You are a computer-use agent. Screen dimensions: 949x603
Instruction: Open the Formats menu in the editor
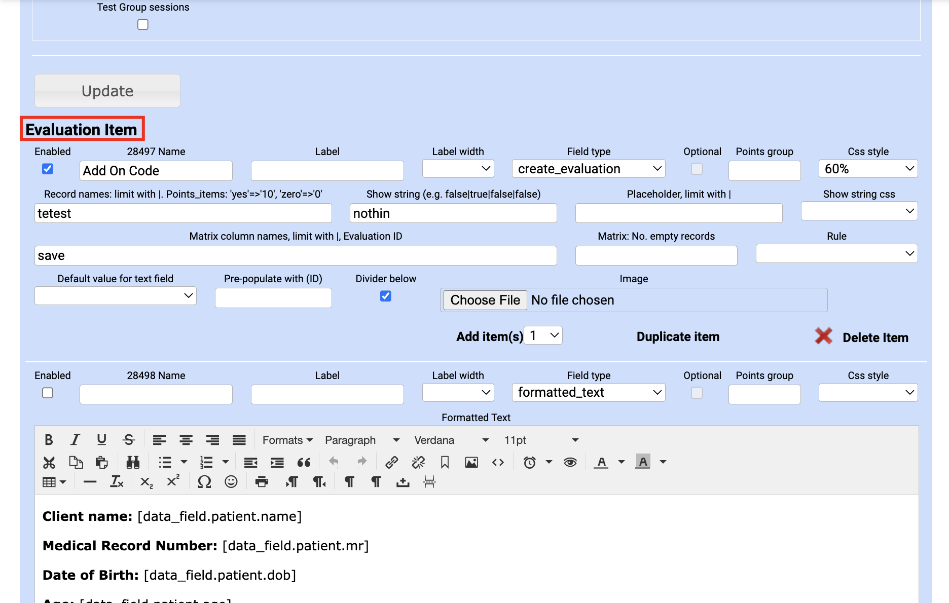click(x=286, y=440)
